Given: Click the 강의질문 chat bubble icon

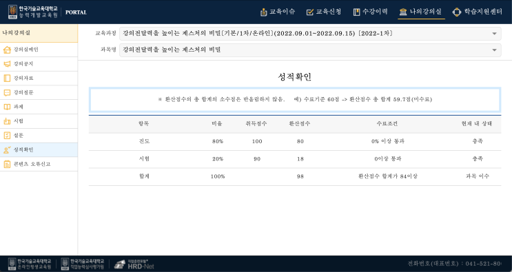Looking at the screenshot, I should pos(7,93).
